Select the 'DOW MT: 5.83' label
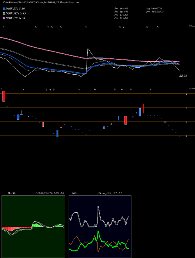This screenshot has height=258, width=195. 16,13
